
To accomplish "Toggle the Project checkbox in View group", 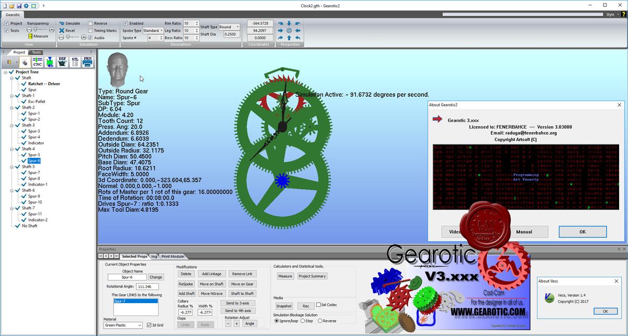I will [x=6, y=24].
